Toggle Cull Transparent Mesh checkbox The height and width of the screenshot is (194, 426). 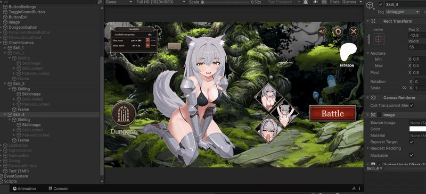tap(411, 105)
